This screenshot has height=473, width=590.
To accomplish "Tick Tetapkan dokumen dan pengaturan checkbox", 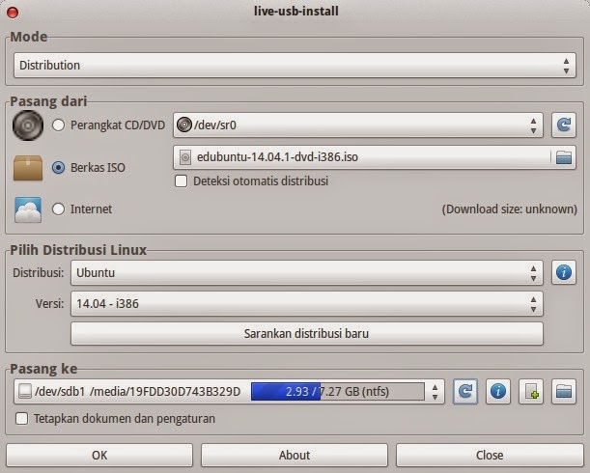I will coord(21,418).
